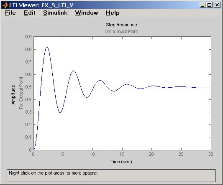
Task: Open the Edit menu
Action: pyautogui.click(x=29, y=13)
